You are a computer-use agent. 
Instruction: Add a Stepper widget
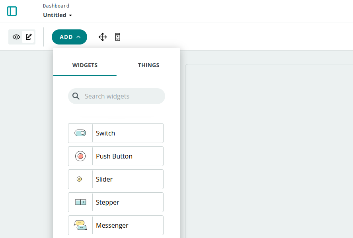coord(116,202)
